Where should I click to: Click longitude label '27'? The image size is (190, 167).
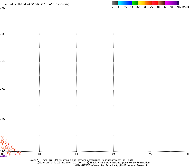pyautogui.click(x=151, y=154)
